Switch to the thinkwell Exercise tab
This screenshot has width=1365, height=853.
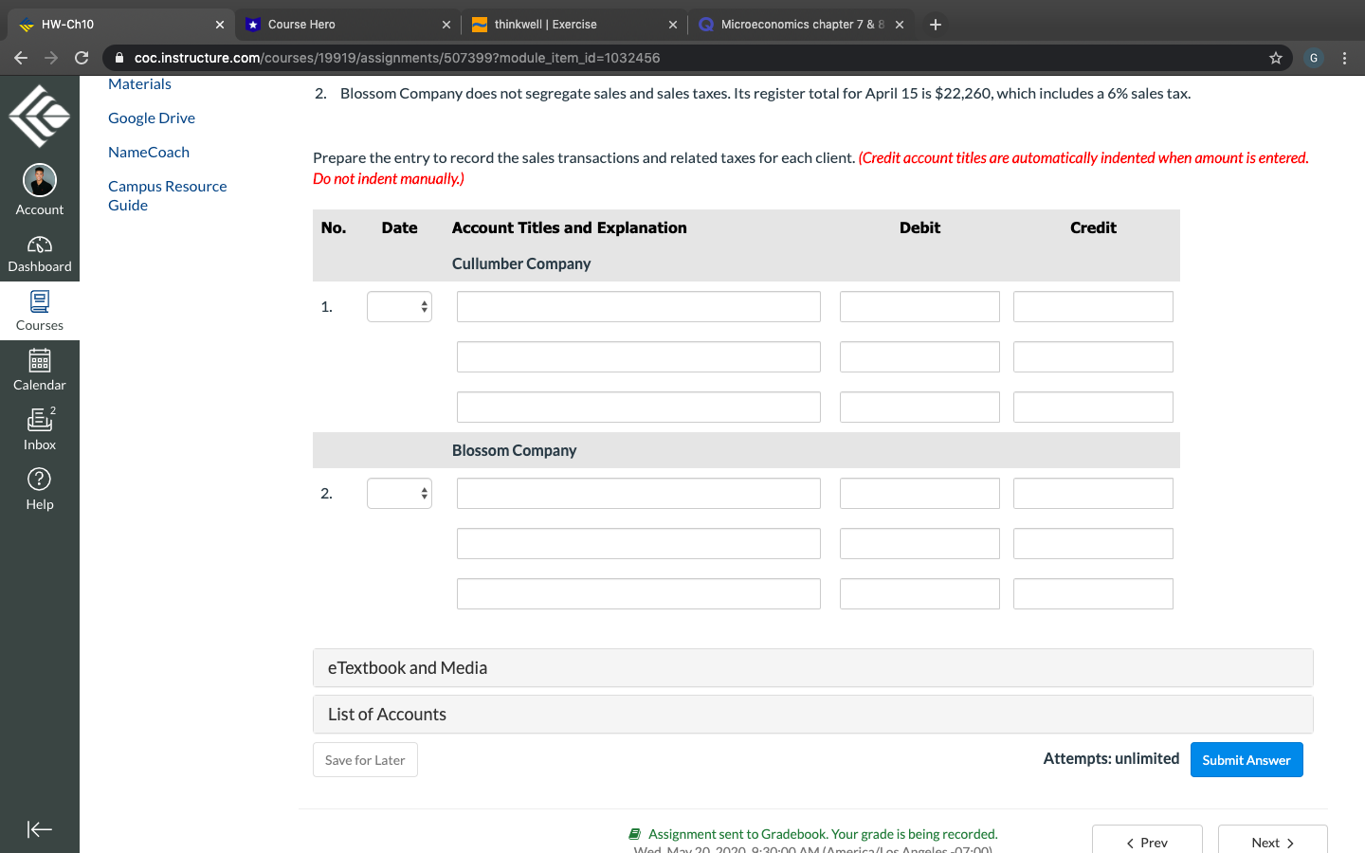coord(574,25)
